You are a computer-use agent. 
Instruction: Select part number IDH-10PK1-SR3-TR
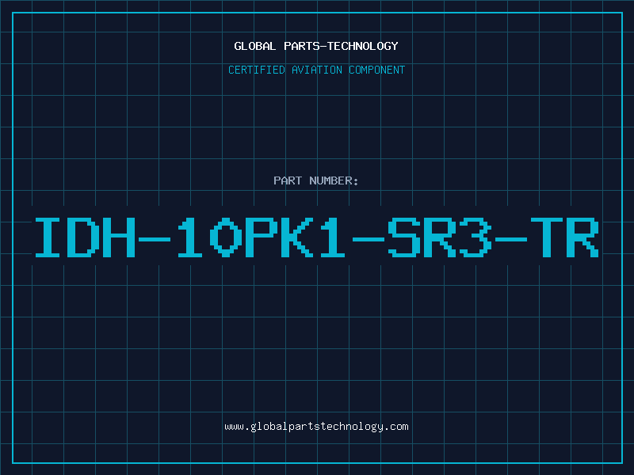click(x=317, y=237)
